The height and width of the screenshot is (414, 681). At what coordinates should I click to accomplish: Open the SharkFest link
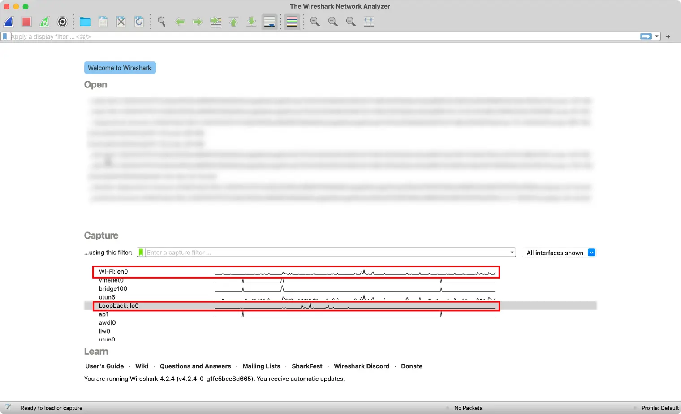307,366
